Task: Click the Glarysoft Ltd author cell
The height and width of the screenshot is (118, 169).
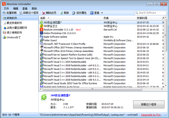Action: [110, 29]
